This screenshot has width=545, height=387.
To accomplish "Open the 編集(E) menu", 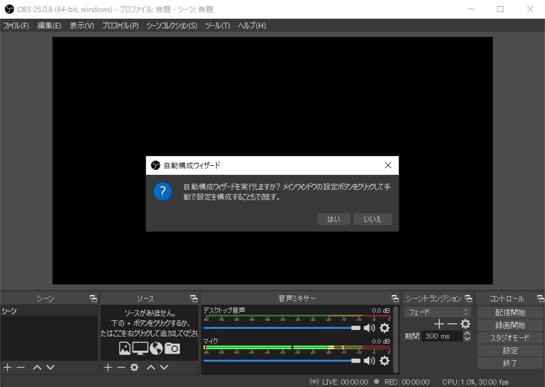I will pos(50,25).
